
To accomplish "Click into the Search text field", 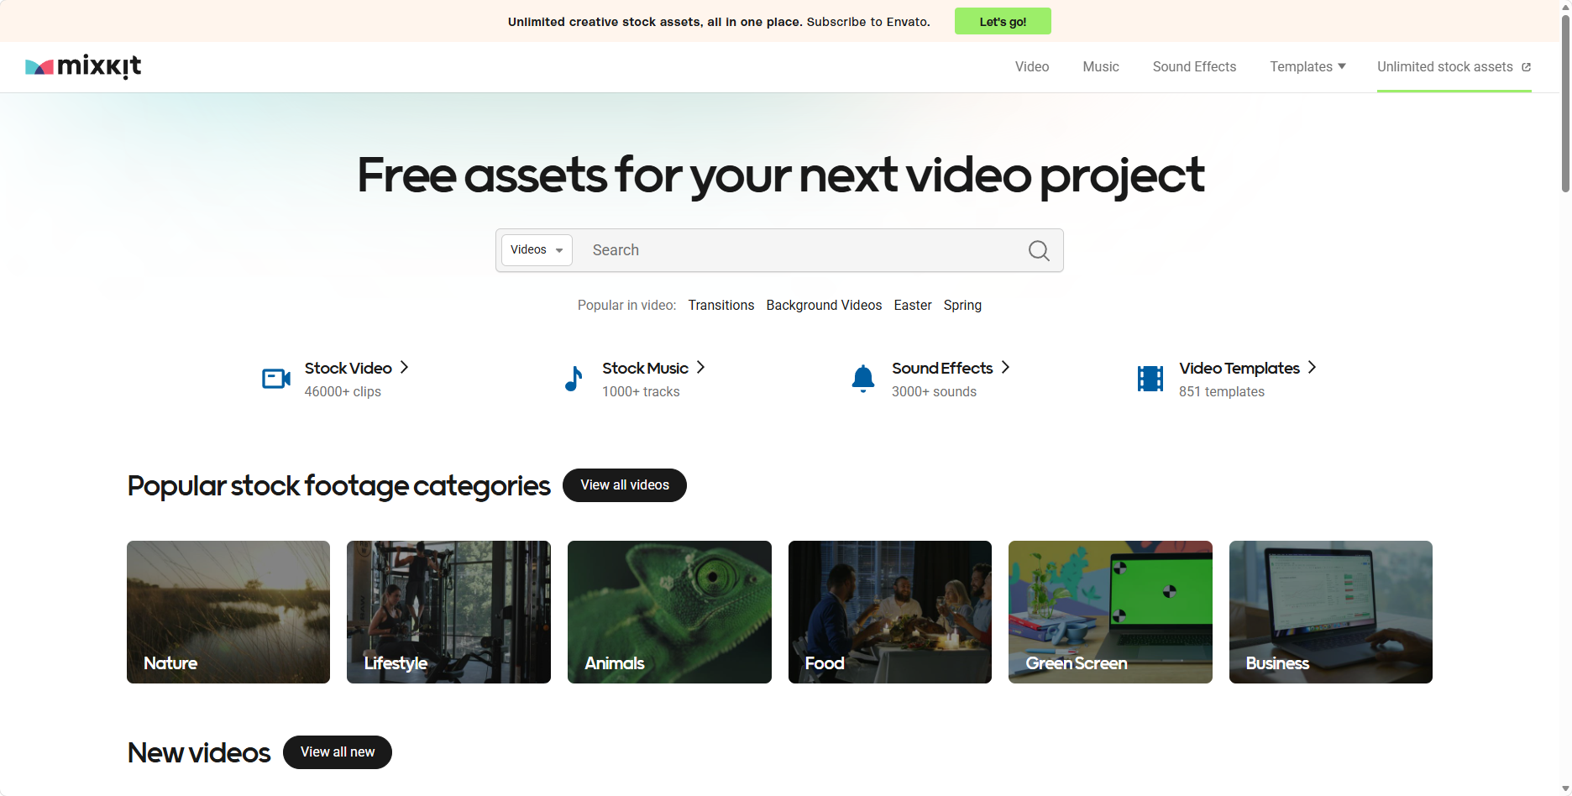I will point(798,250).
